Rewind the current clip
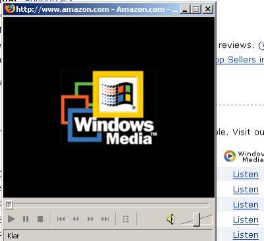The width and height of the screenshot is (264, 241). (76, 219)
